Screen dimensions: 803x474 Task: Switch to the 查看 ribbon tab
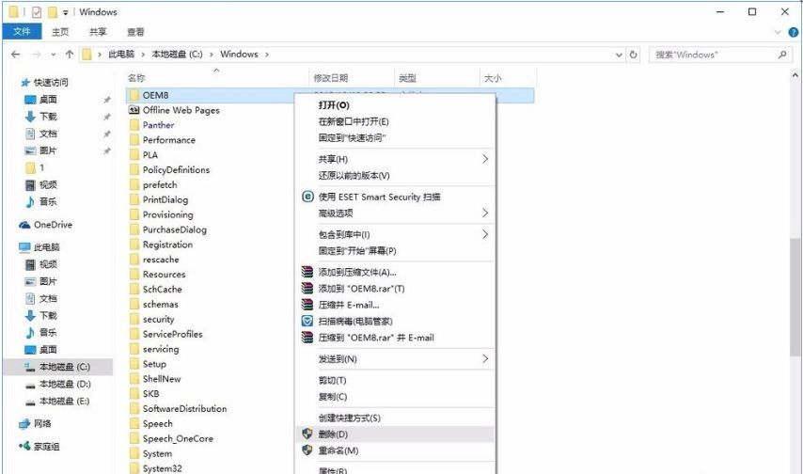click(135, 32)
